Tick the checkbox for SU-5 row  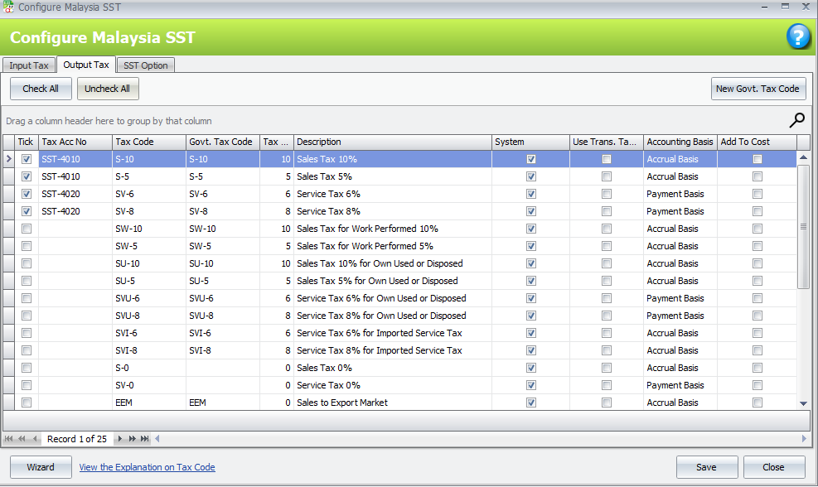[x=27, y=281]
